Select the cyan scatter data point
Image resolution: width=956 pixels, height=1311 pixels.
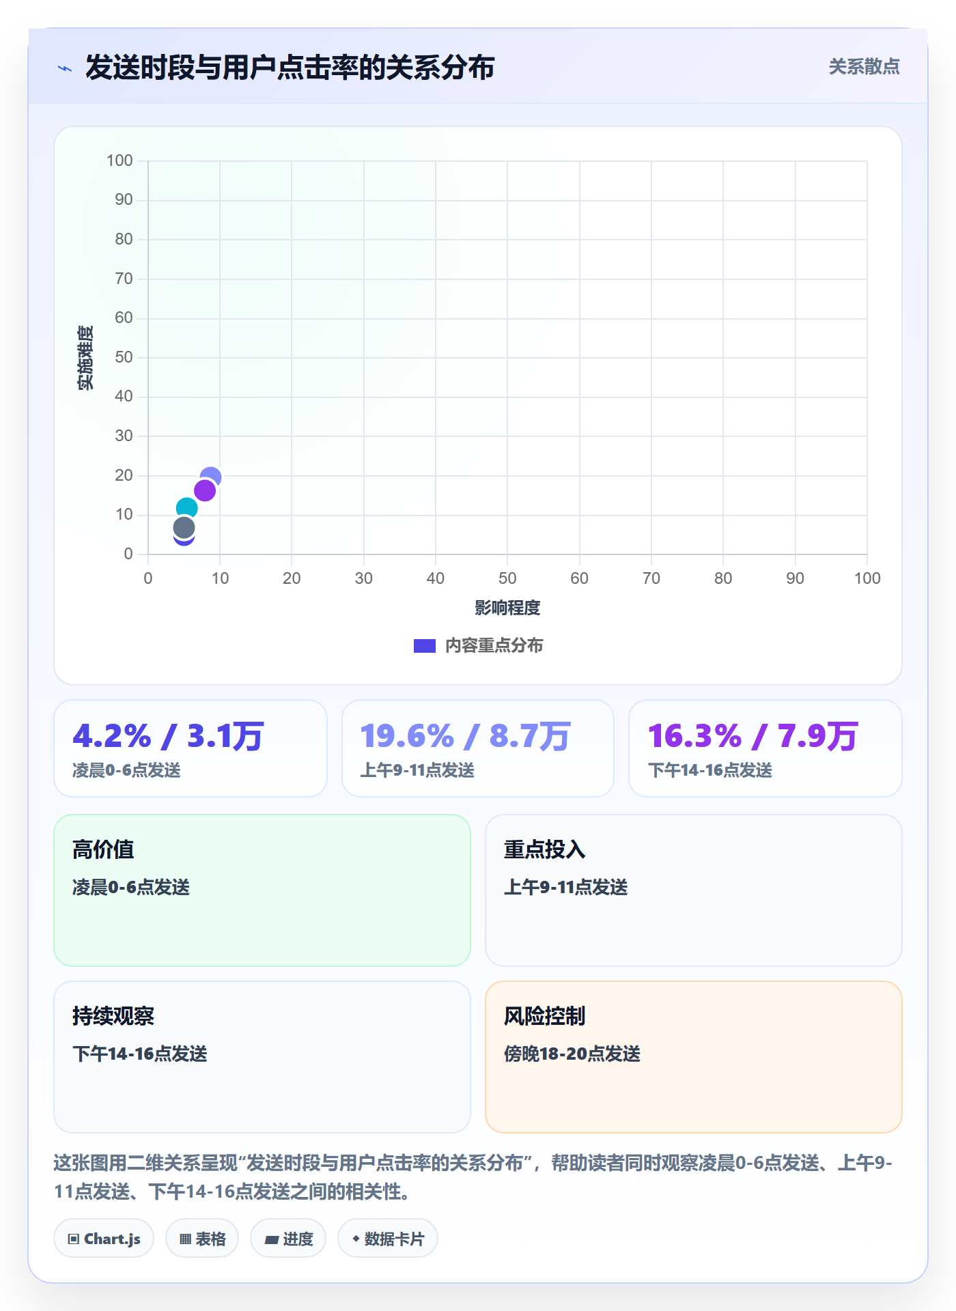click(x=186, y=508)
